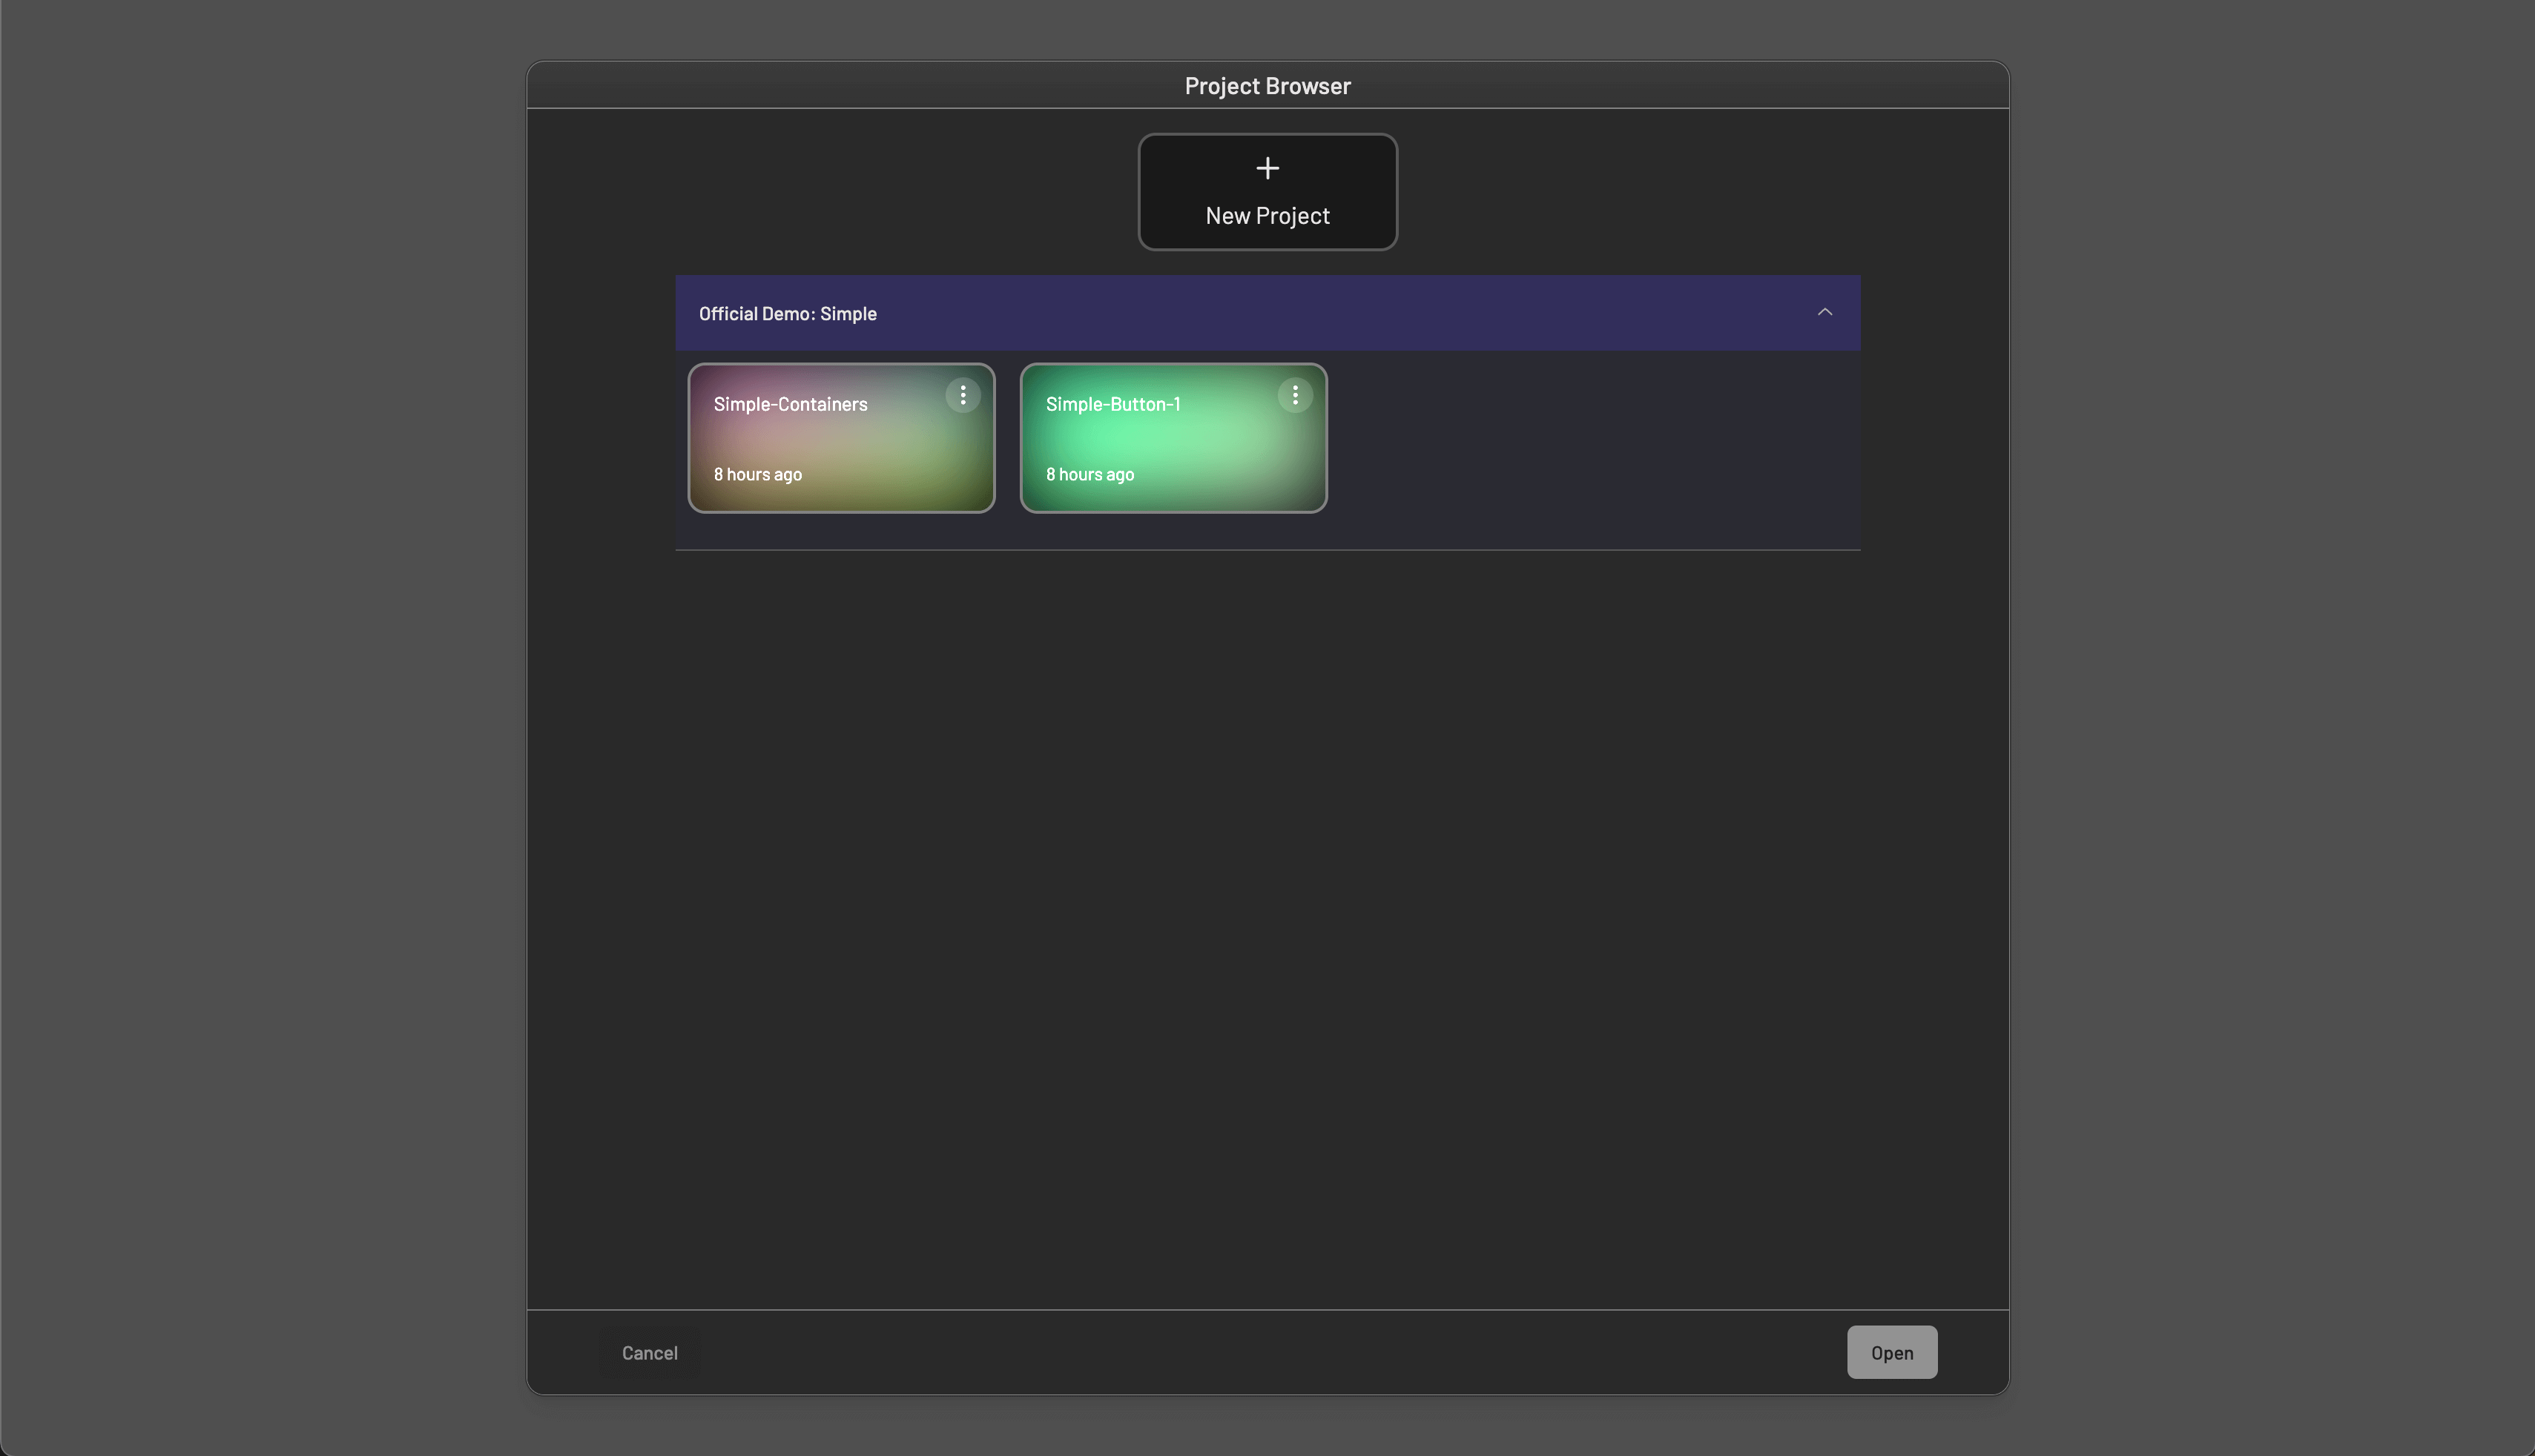2535x1456 pixels.
Task: Open Simple-Containers three-dot options menu
Action: pyautogui.click(x=963, y=395)
